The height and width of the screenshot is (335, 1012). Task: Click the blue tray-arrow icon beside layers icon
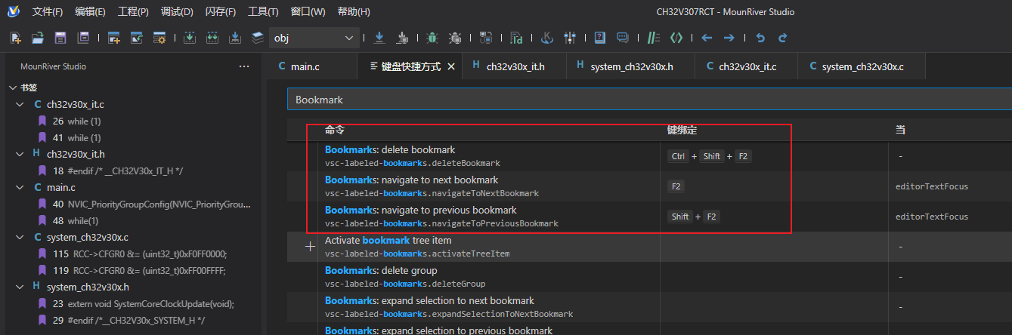pos(235,38)
